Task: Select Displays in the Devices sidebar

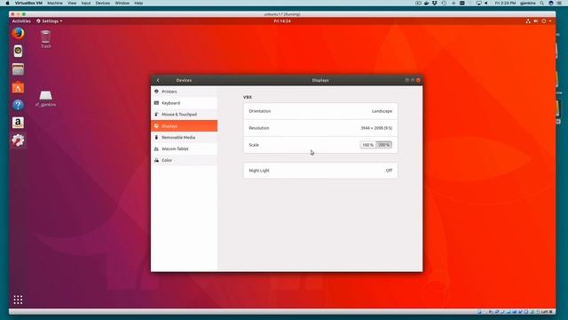Action: [184, 126]
